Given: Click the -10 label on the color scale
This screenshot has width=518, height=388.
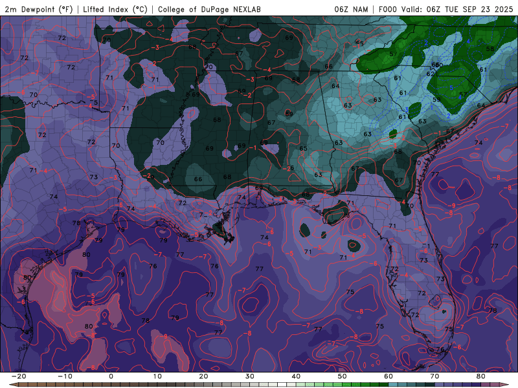Looking at the screenshot, I should point(65,376).
